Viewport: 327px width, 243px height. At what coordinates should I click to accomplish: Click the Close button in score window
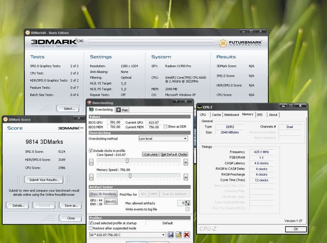pyautogui.click(x=71, y=218)
